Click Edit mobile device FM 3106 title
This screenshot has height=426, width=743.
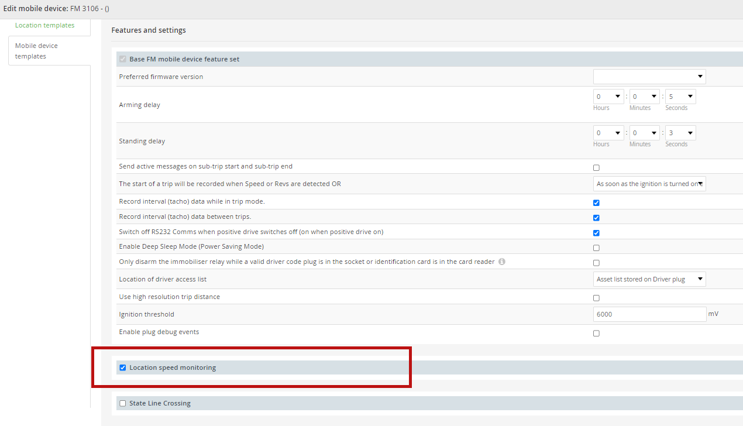click(x=56, y=9)
